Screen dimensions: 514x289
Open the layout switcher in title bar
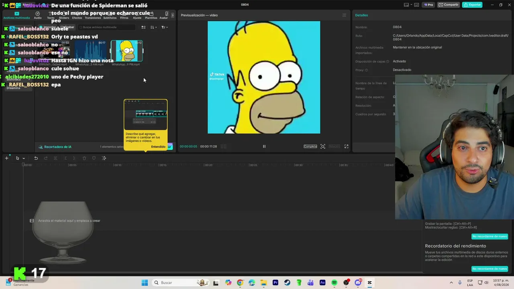[x=408, y=5]
